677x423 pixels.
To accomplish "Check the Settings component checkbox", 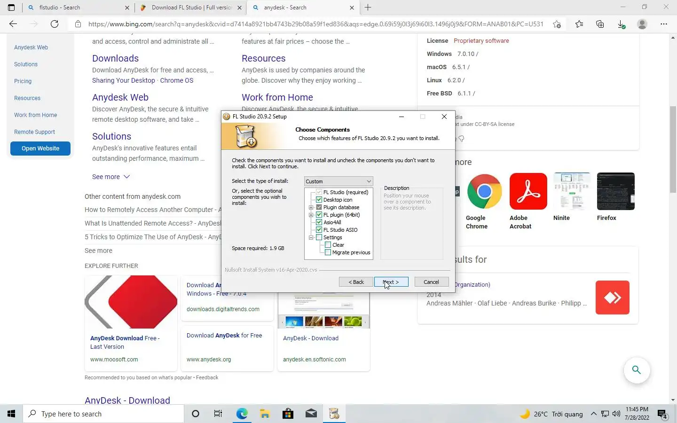I will [x=319, y=237].
